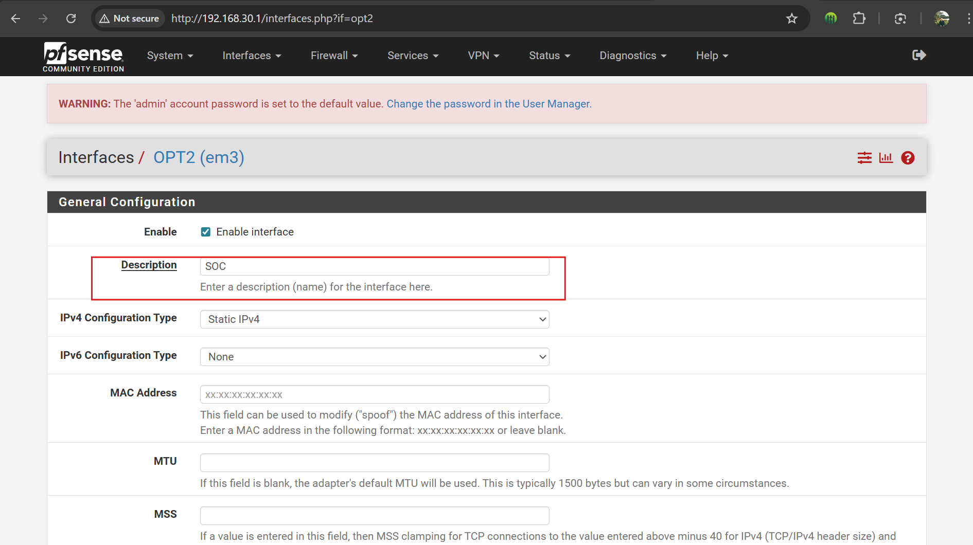Toggle the Enable interface checkbox
The height and width of the screenshot is (545, 973).
(206, 232)
